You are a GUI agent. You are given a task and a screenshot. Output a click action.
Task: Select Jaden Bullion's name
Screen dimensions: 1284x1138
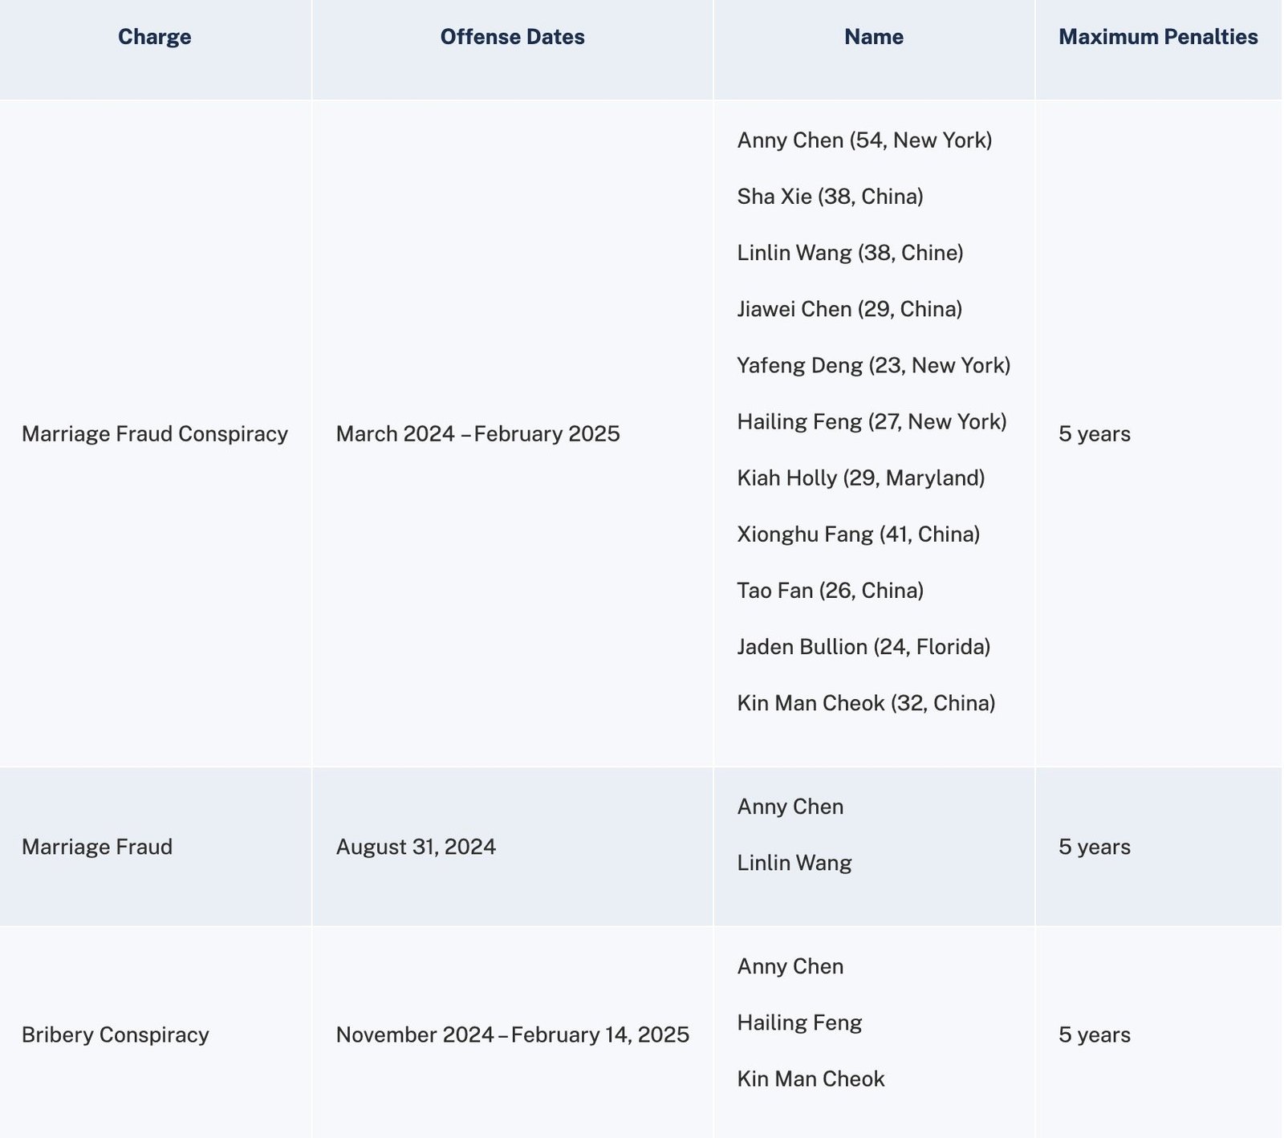(864, 647)
